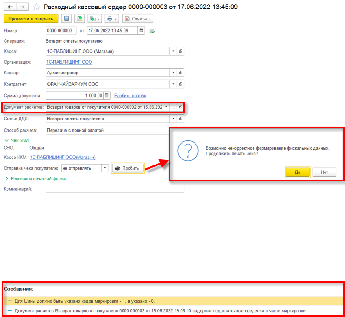The width and height of the screenshot is (345, 317).
Task: Click 'Нет' in the confirmation dialog
Action: (x=324, y=172)
